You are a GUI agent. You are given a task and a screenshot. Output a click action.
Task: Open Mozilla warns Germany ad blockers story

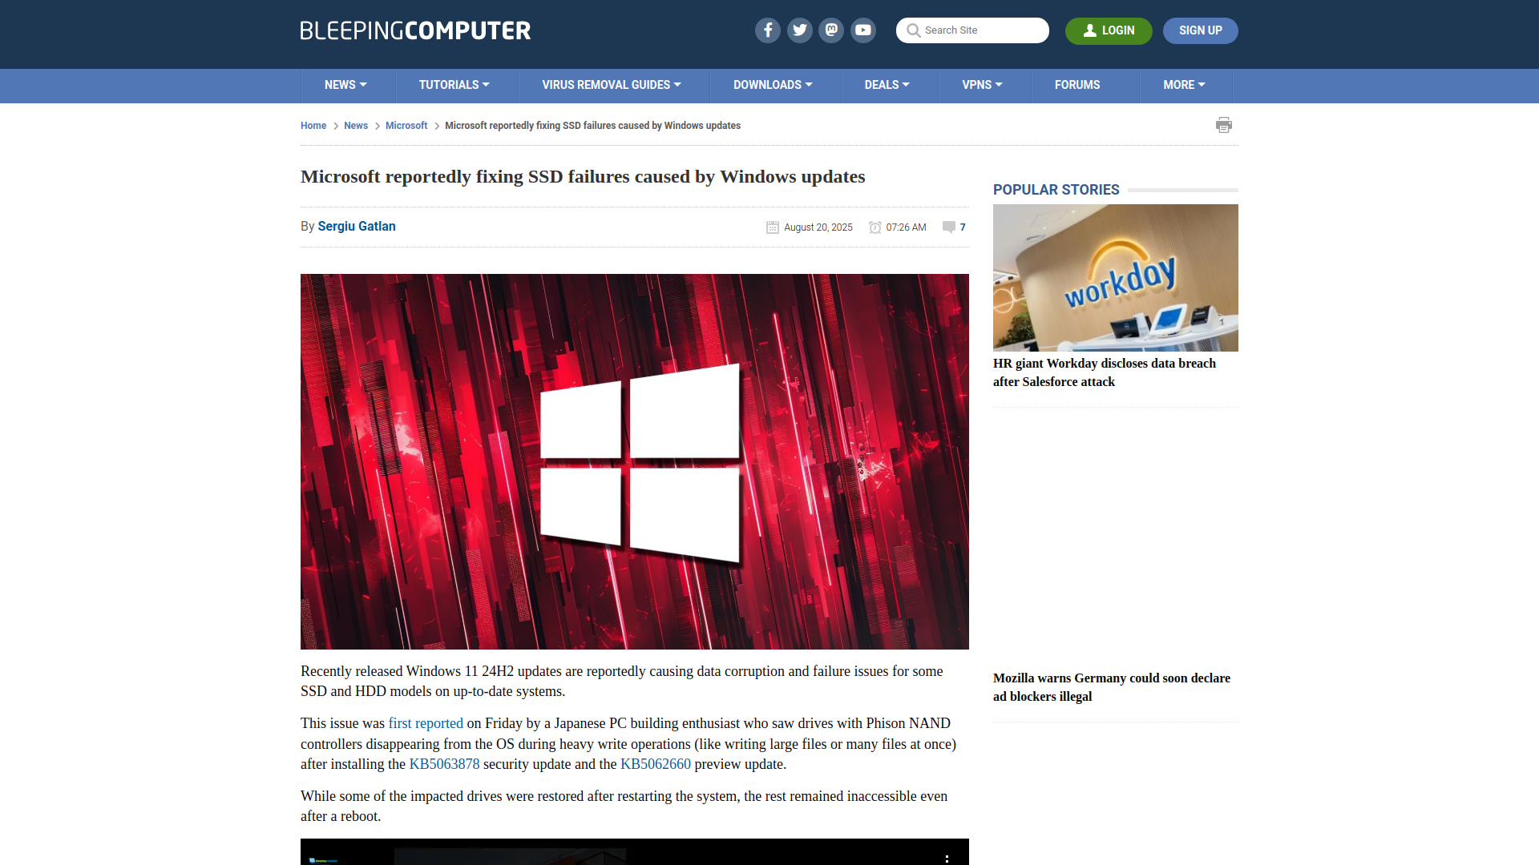(x=1112, y=687)
